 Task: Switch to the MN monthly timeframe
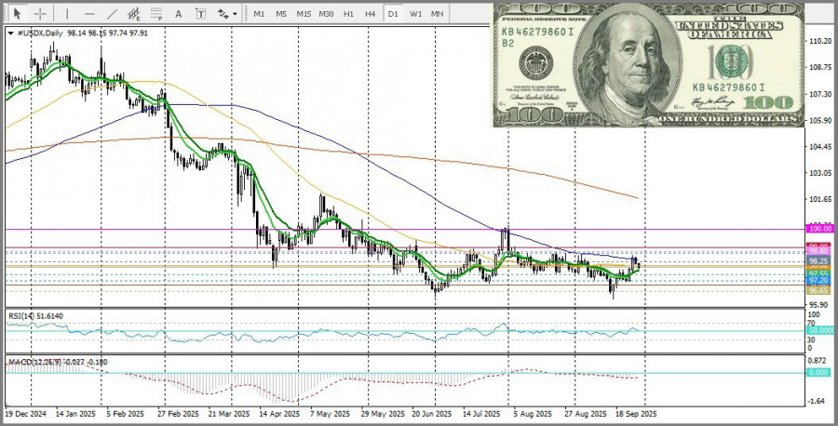coord(437,14)
